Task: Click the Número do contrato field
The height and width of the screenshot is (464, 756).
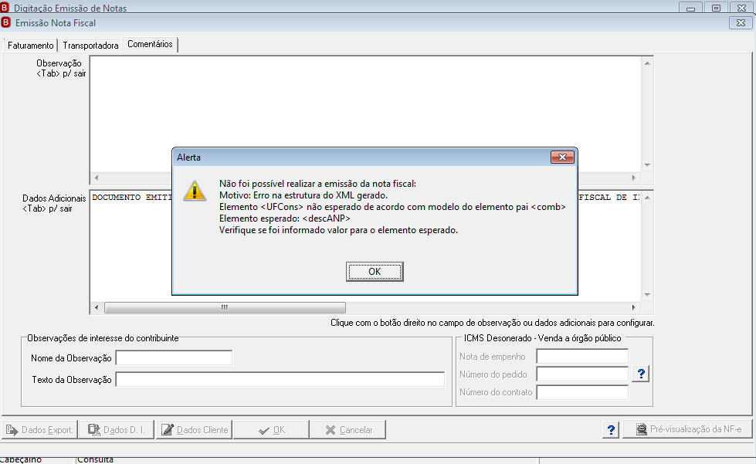Action: 582,392
